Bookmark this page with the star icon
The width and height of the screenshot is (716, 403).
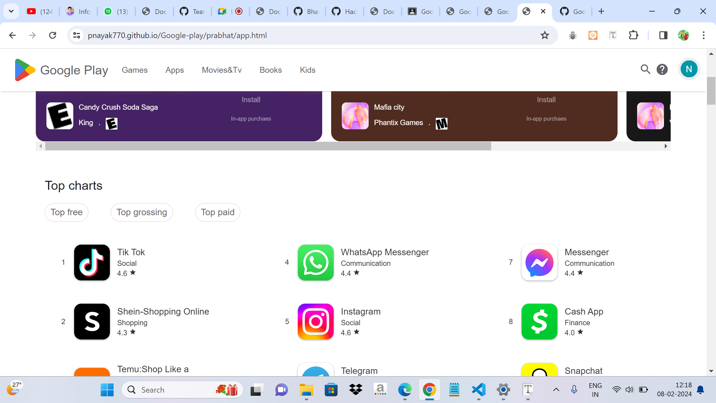tap(544, 35)
